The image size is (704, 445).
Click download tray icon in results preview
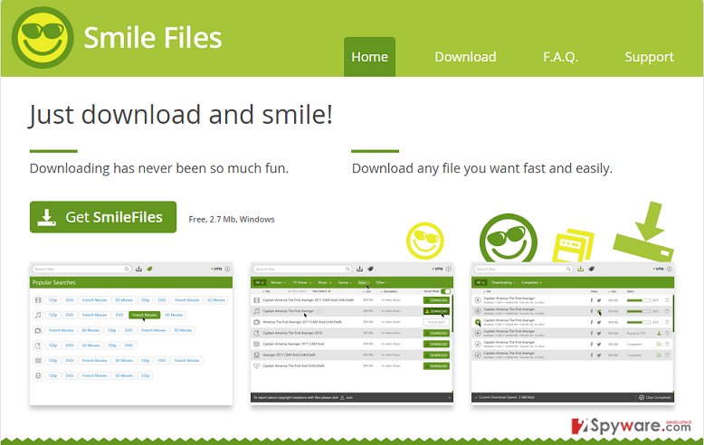(359, 270)
